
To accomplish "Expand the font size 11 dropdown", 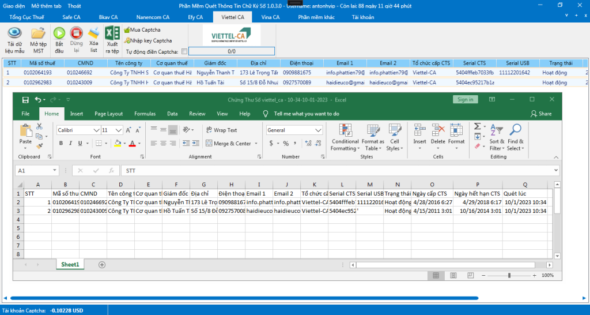I will coord(119,130).
